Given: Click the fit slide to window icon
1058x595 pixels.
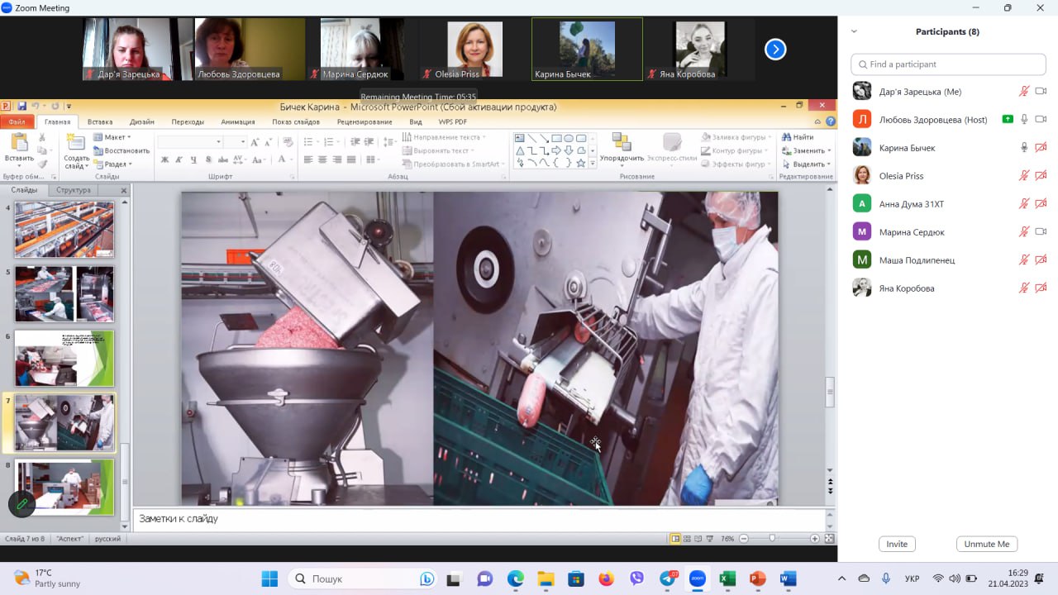Looking at the screenshot, I should pyautogui.click(x=829, y=539).
